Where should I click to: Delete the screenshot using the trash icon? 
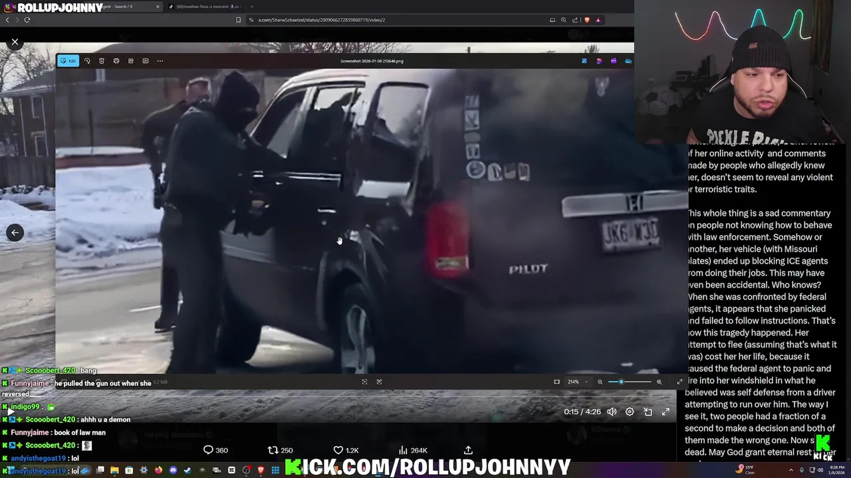tap(102, 61)
